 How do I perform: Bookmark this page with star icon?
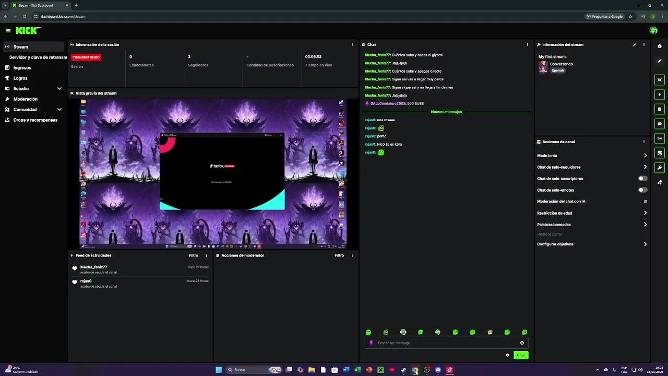630,16
